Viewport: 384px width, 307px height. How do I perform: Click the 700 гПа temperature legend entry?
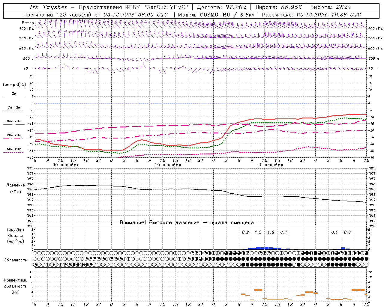pos(14,135)
